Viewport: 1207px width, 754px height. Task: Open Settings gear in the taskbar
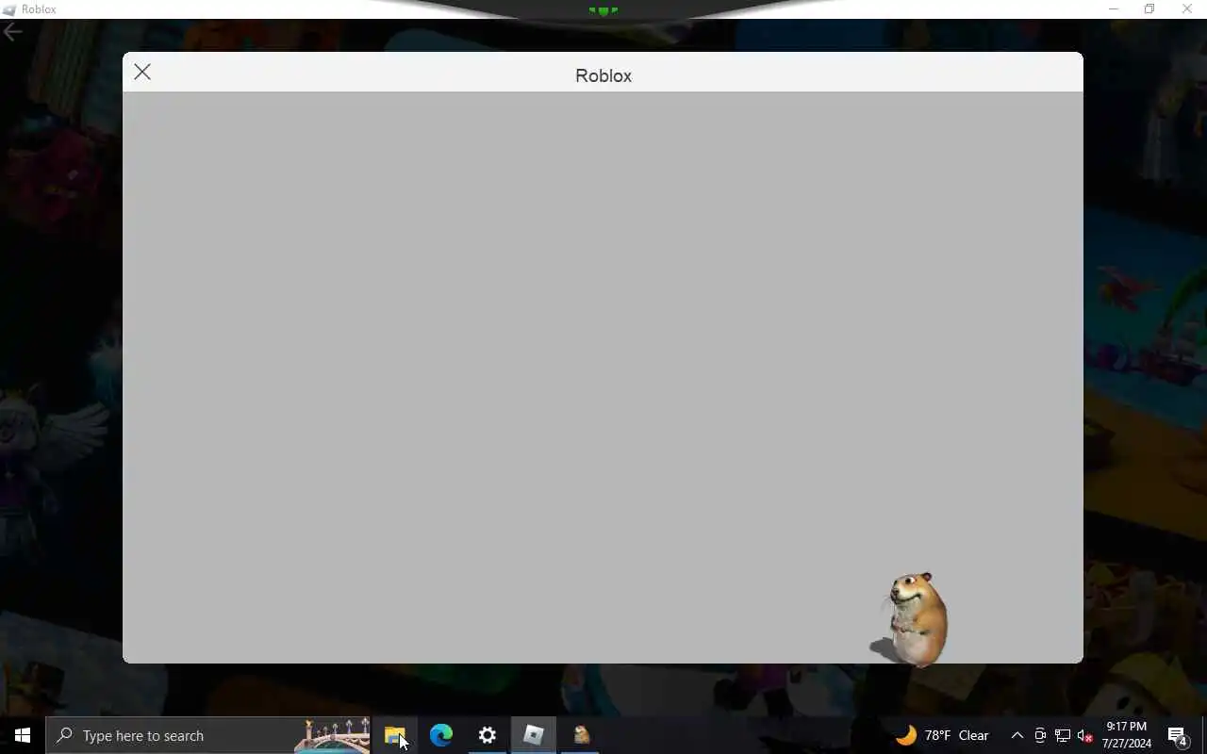488,735
